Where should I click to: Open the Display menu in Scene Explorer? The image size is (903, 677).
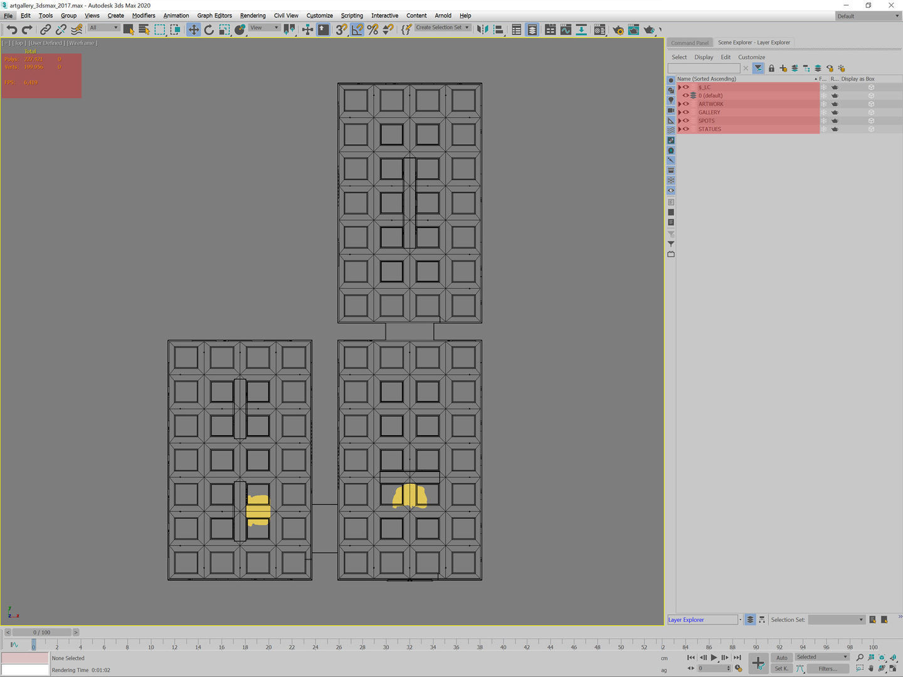point(704,57)
